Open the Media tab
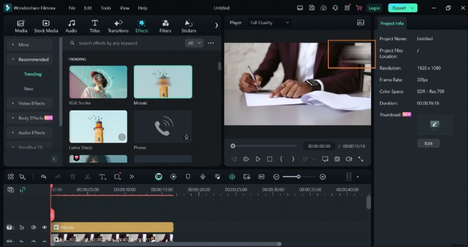This screenshot has height=247, width=468. (21, 26)
